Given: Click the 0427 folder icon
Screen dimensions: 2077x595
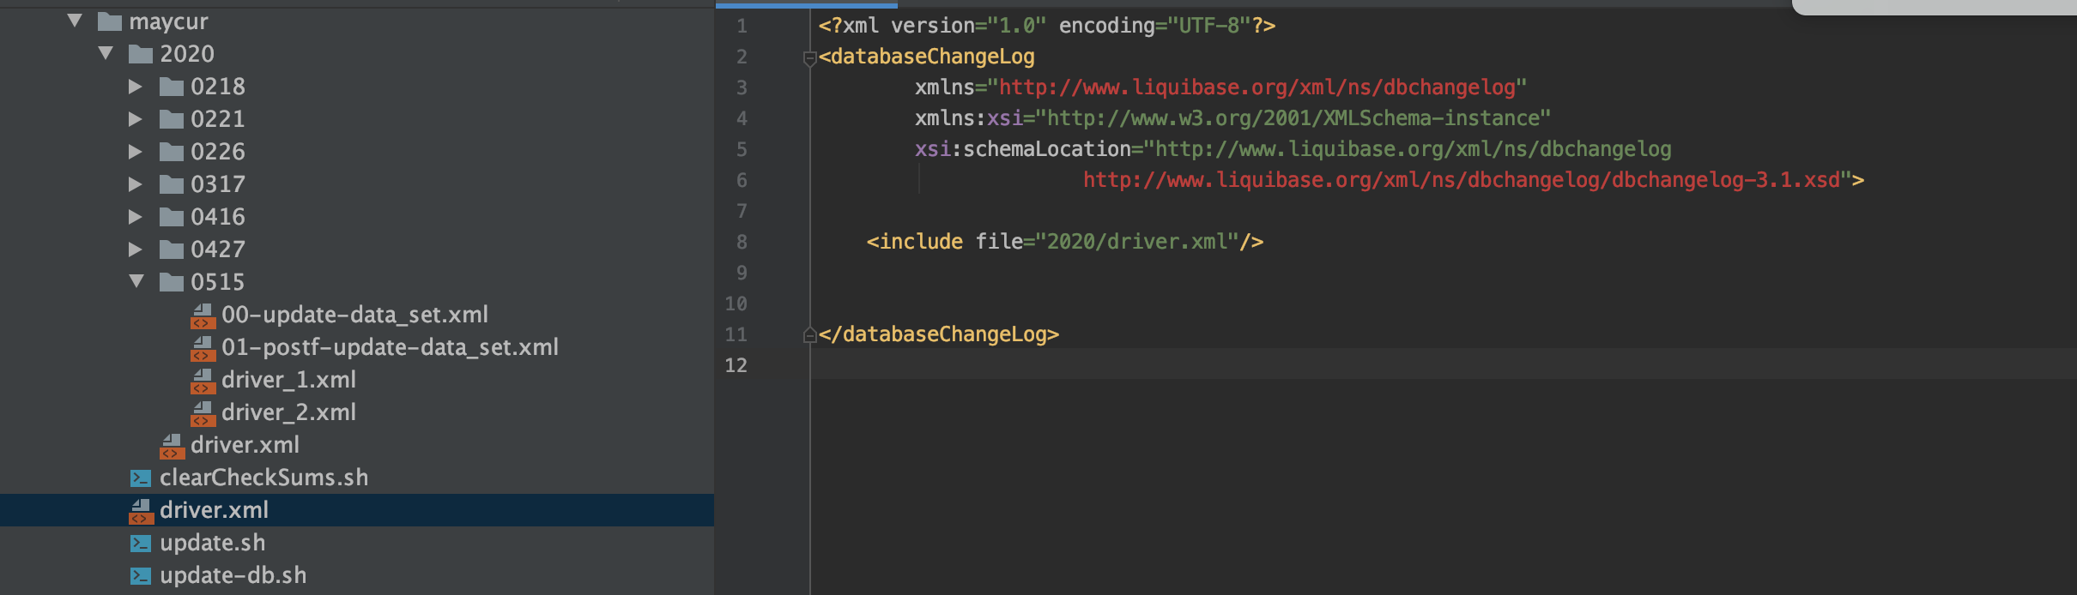Looking at the screenshot, I should [172, 249].
